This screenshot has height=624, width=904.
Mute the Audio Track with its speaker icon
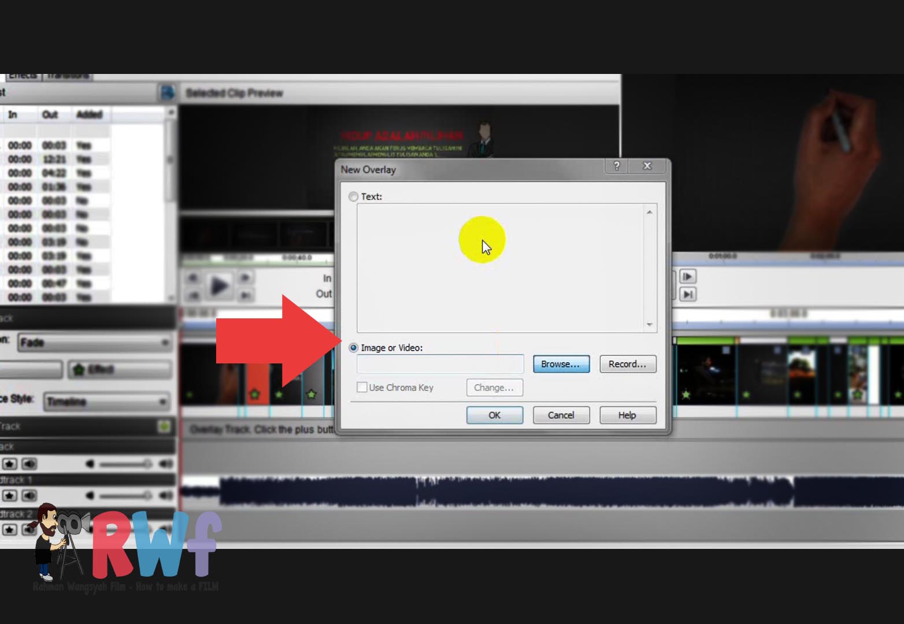tap(28, 463)
